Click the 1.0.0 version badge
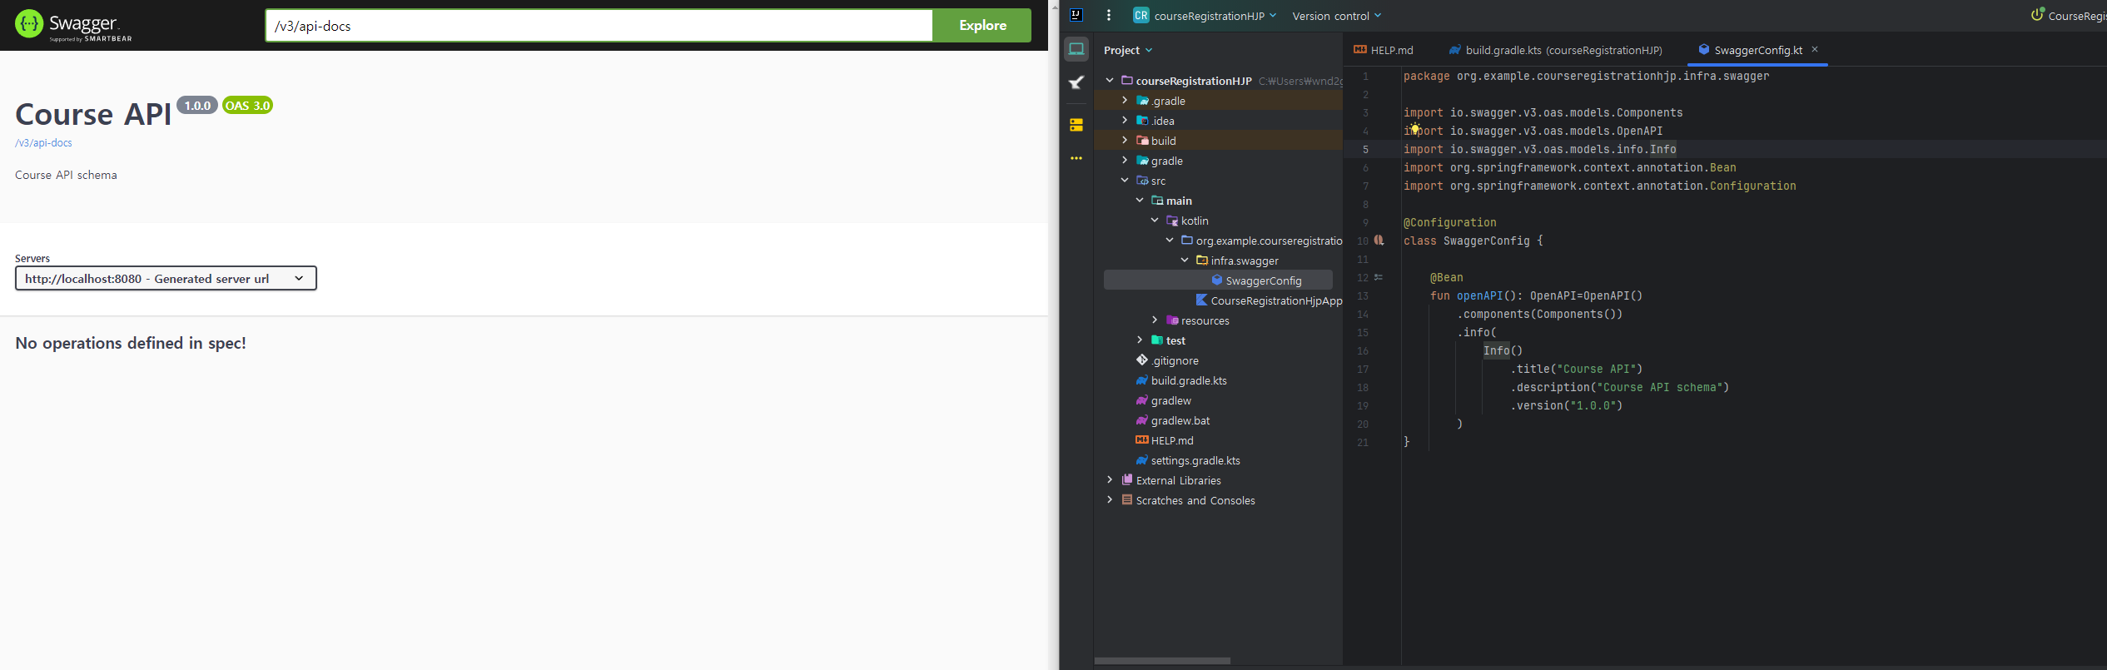2107x670 pixels. coord(197,106)
